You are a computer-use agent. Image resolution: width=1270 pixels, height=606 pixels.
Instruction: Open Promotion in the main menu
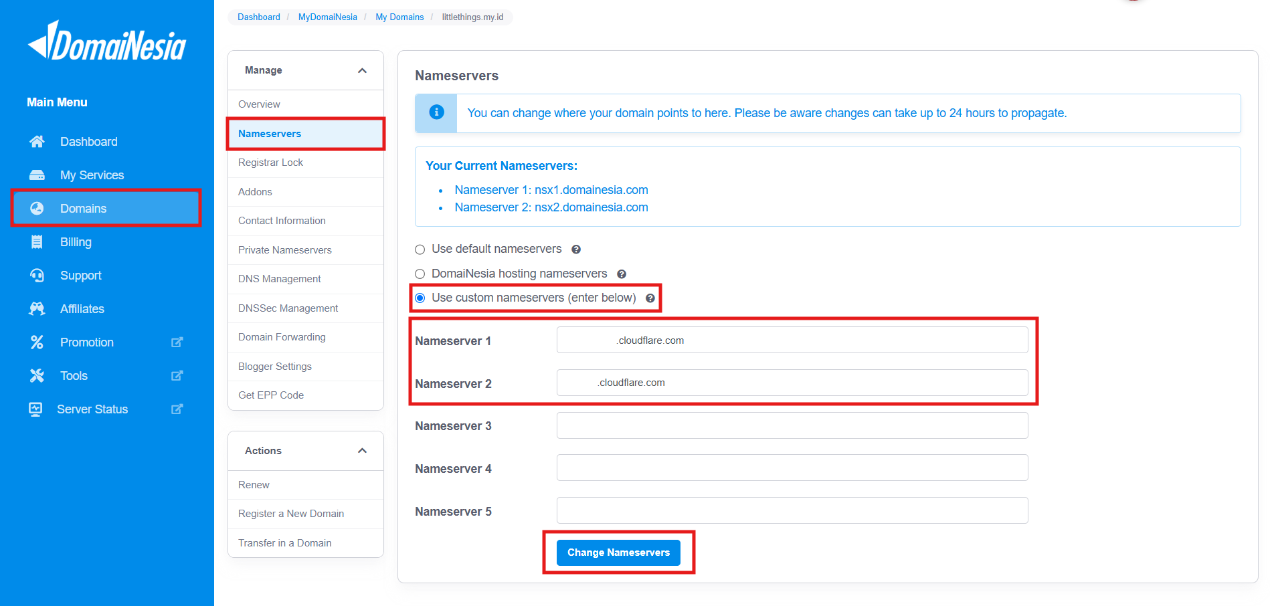point(87,342)
